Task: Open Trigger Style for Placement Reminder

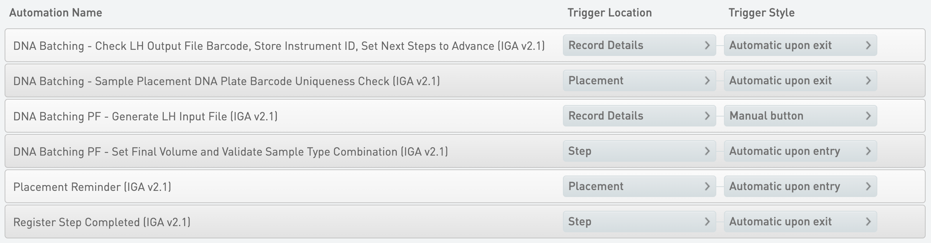Action: [x=800, y=186]
